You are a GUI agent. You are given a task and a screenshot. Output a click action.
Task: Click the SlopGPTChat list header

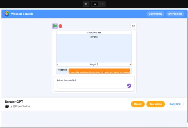click(x=94, y=33)
